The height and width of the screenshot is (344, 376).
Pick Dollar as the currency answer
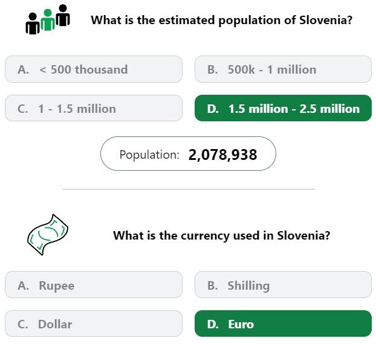tap(94, 323)
